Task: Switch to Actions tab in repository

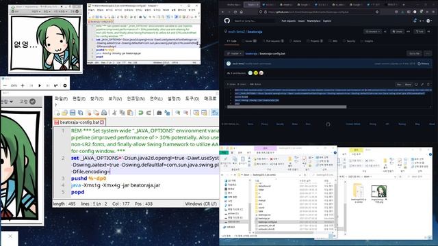Action: [x=295, y=41]
